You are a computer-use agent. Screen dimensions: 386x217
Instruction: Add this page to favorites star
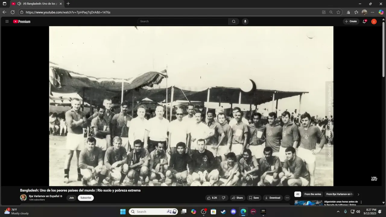pos(338,12)
